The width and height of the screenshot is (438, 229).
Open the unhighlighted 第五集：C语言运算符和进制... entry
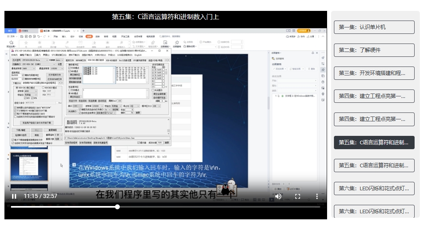point(374,165)
